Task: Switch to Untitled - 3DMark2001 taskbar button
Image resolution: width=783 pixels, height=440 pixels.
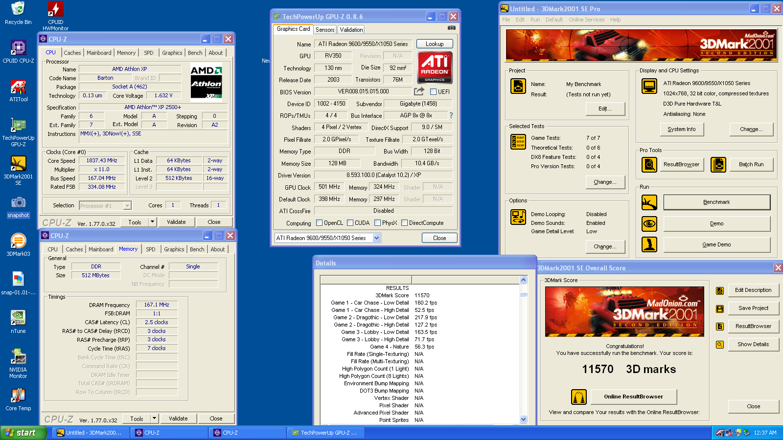Action: point(92,433)
